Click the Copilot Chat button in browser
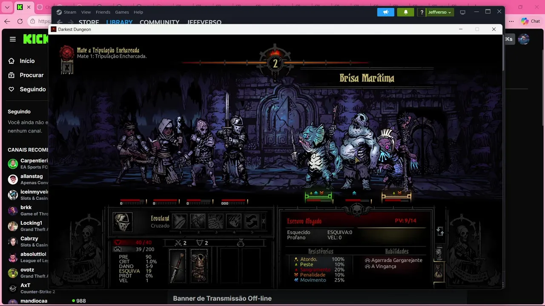Screen dimensions: 545x306 point(531,21)
